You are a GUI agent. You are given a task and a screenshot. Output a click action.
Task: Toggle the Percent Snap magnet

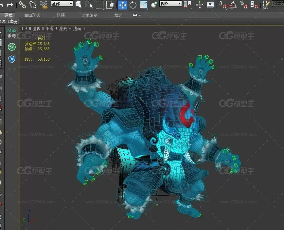[x=244, y=5]
